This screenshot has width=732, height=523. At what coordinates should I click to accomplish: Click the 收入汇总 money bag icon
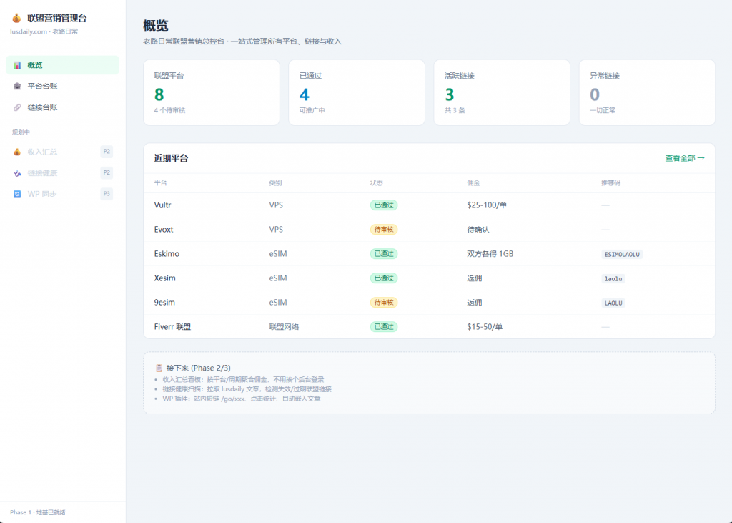coord(17,152)
